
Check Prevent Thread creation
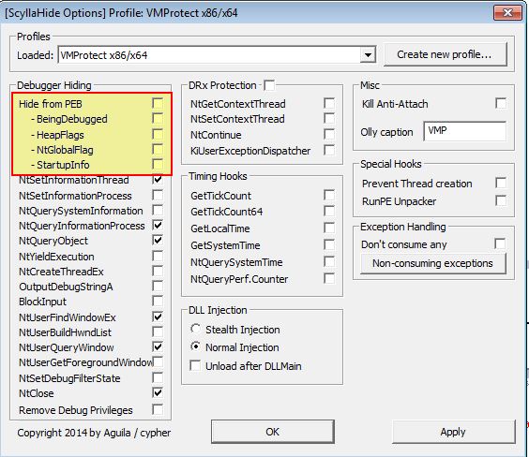click(501, 183)
